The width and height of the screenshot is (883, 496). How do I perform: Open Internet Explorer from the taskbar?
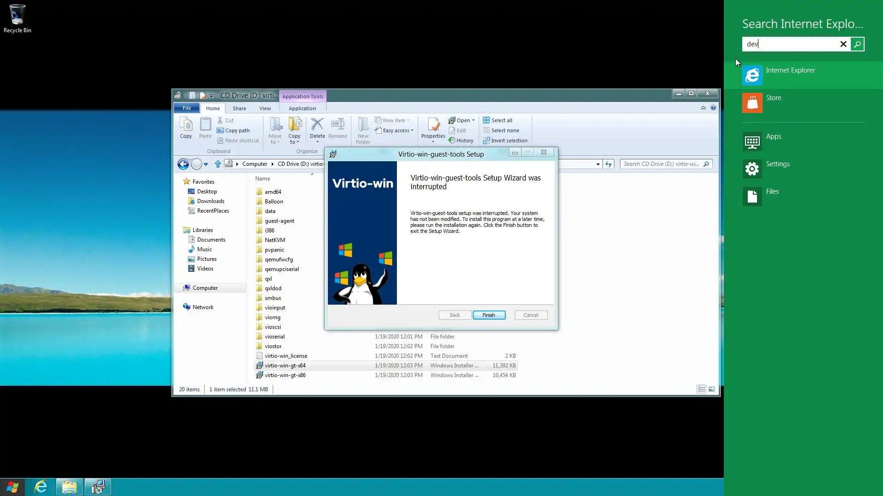point(41,487)
